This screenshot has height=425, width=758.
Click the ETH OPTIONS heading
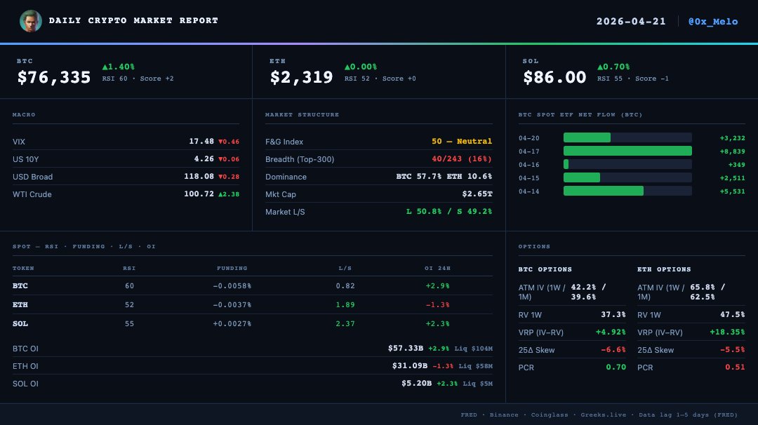(x=664, y=269)
